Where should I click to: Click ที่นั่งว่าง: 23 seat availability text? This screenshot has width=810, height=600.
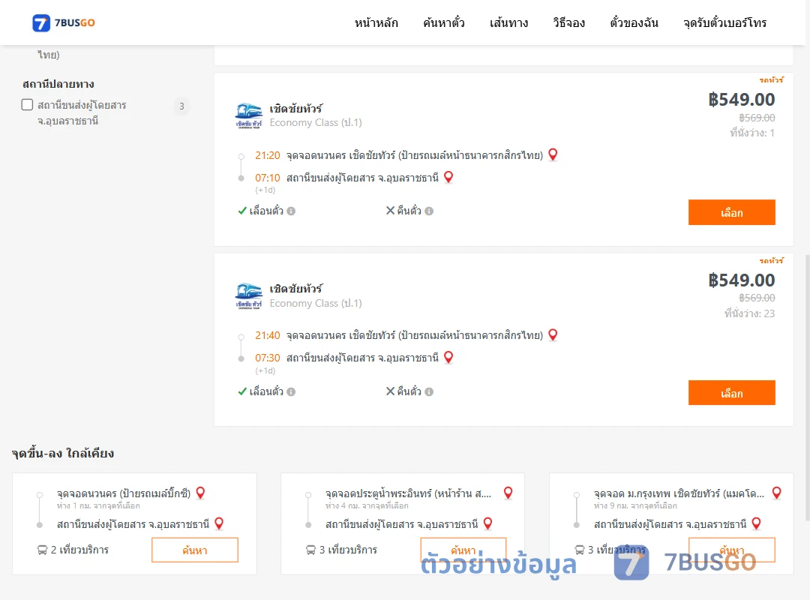click(x=749, y=313)
